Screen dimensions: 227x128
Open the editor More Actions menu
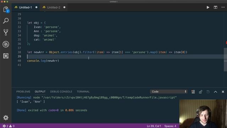tap(223, 7)
